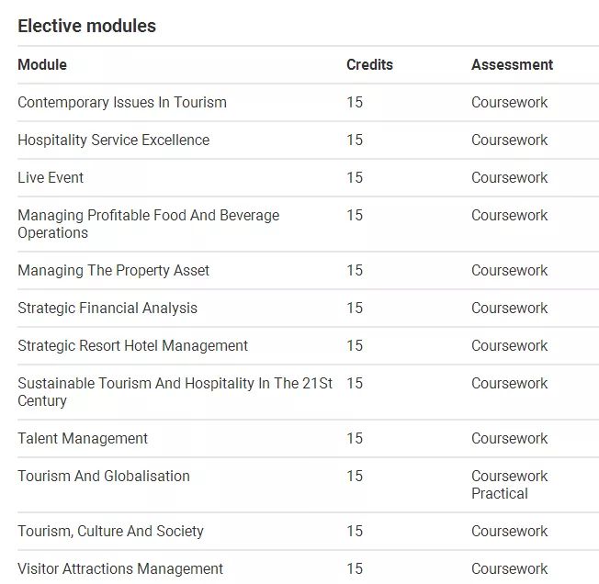Open Managing The Property Asset module
Screen dimensions: 599x584
pyautogui.click(x=113, y=270)
